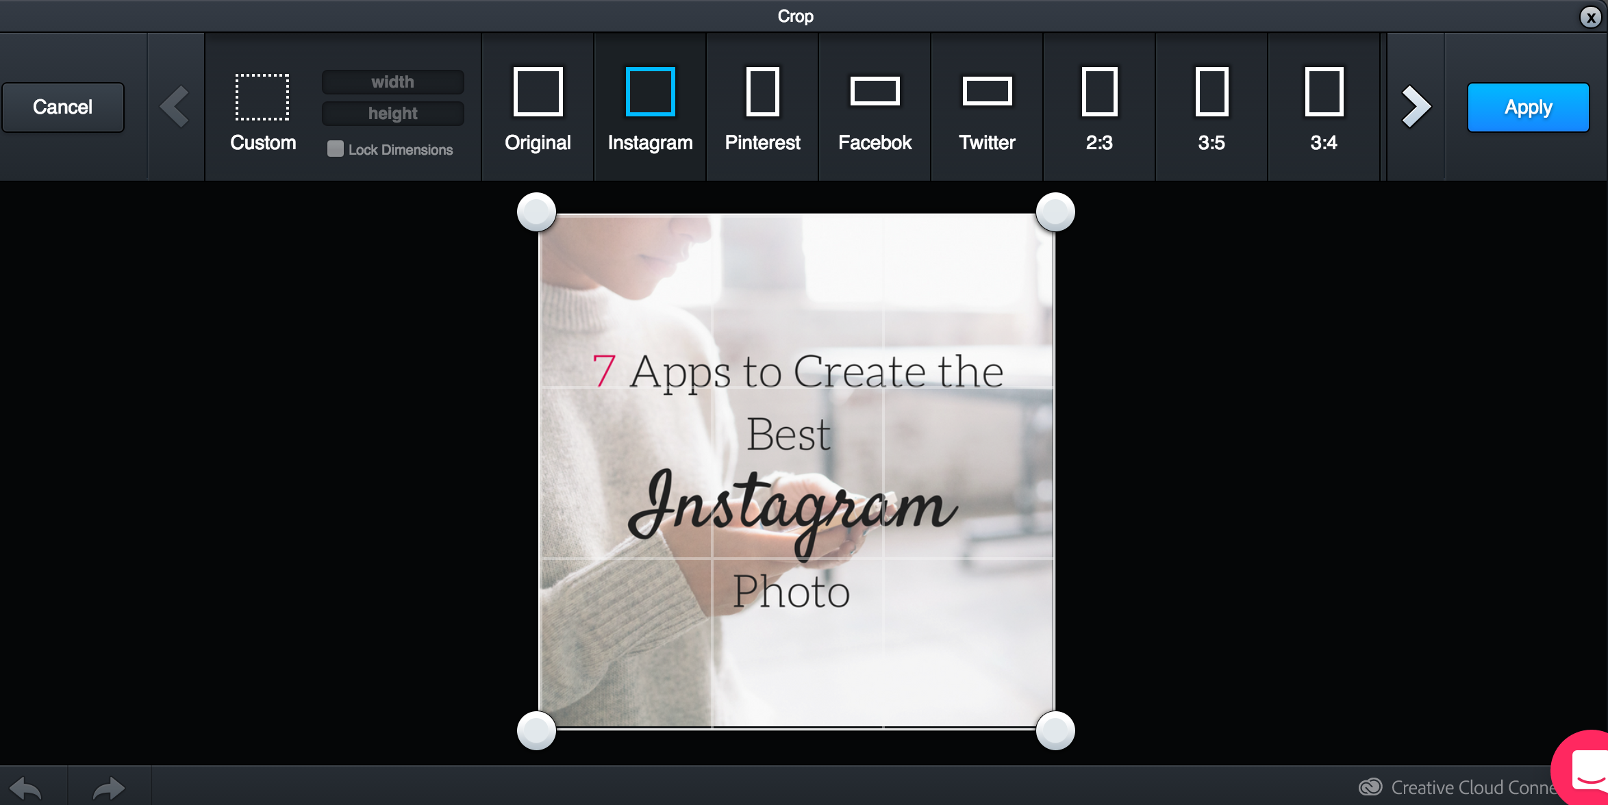Choose the Pinterest crop preset
Viewport: 1608px width, 805px height.
[x=762, y=107]
